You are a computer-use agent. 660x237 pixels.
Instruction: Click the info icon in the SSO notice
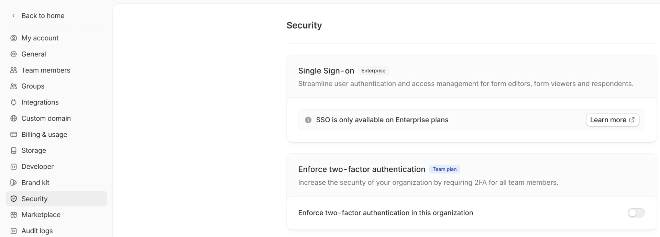pos(308,120)
